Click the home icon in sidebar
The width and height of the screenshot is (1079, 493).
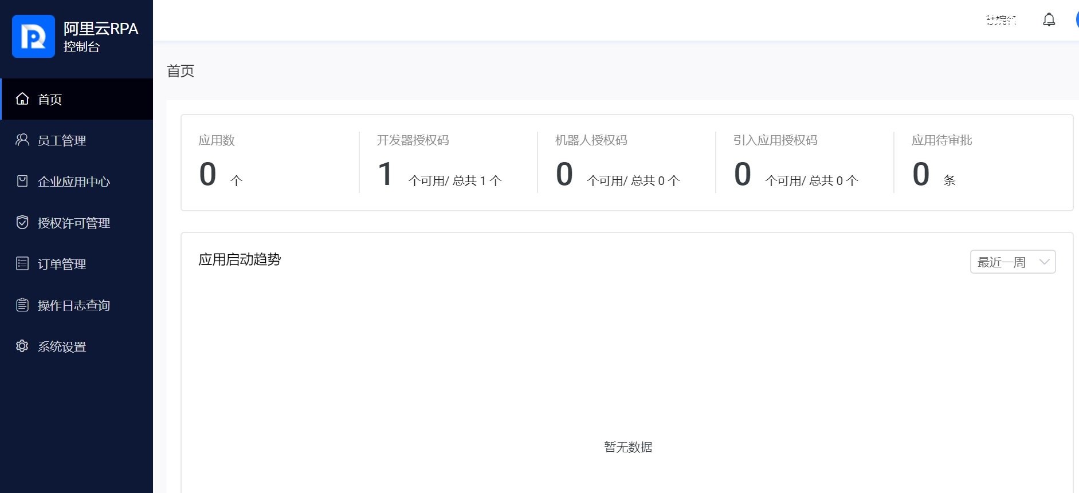(22, 98)
